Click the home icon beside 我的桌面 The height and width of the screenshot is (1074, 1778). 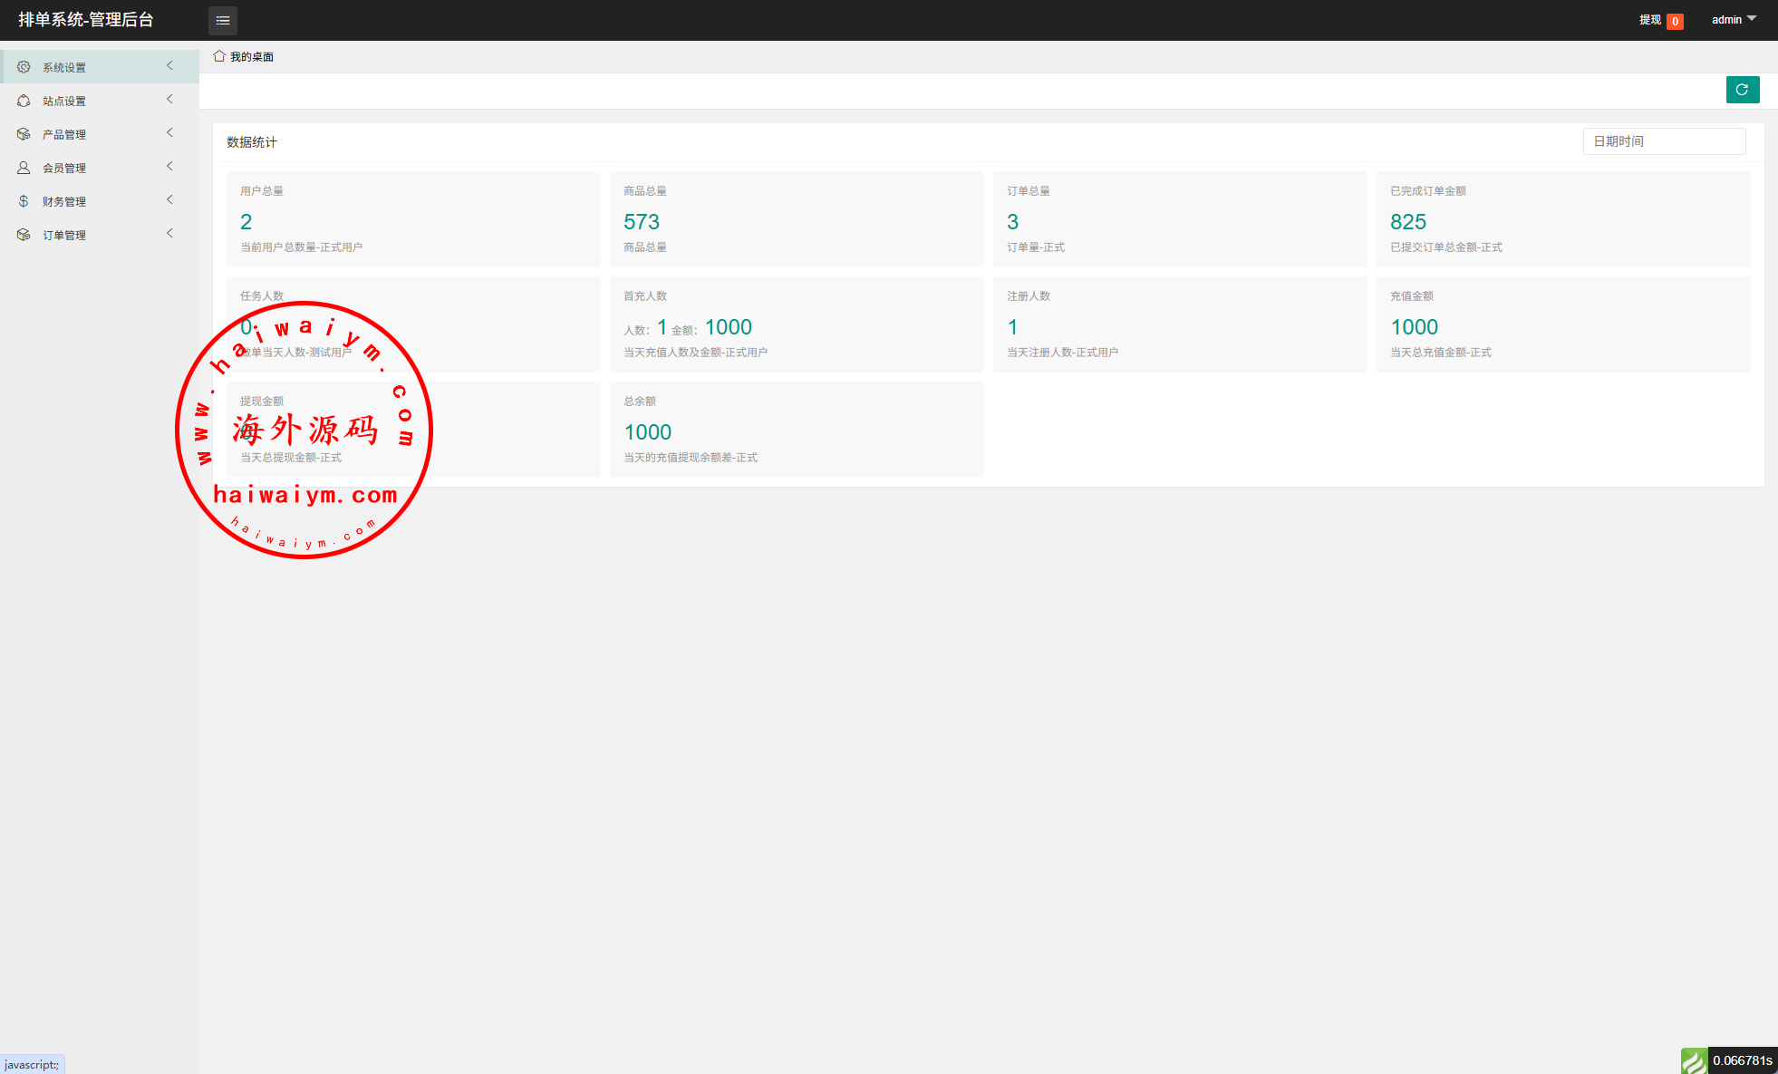pos(219,56)
